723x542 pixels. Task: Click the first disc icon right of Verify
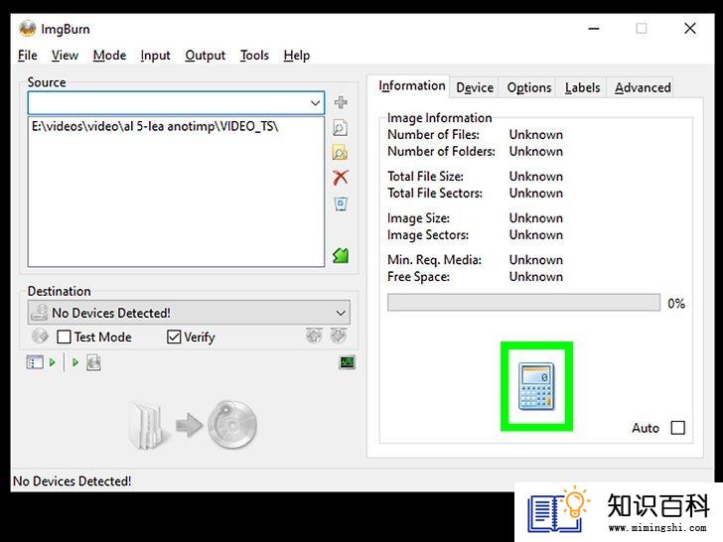click(314, 336)
